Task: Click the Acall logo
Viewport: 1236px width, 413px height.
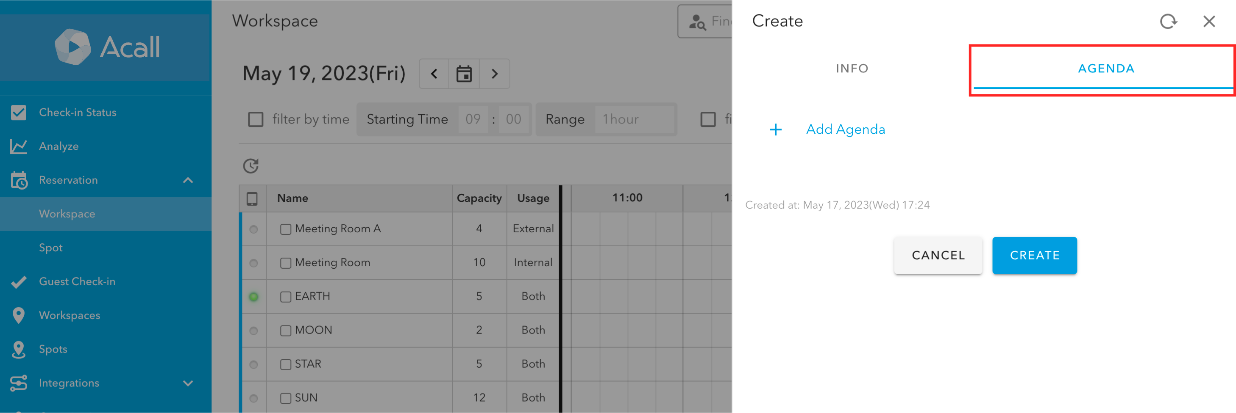Action: pyautogui.click(x=106, y=47)
